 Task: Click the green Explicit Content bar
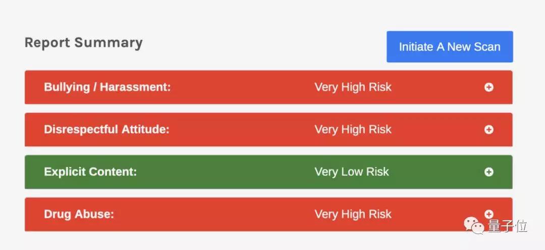click(227, 172)
